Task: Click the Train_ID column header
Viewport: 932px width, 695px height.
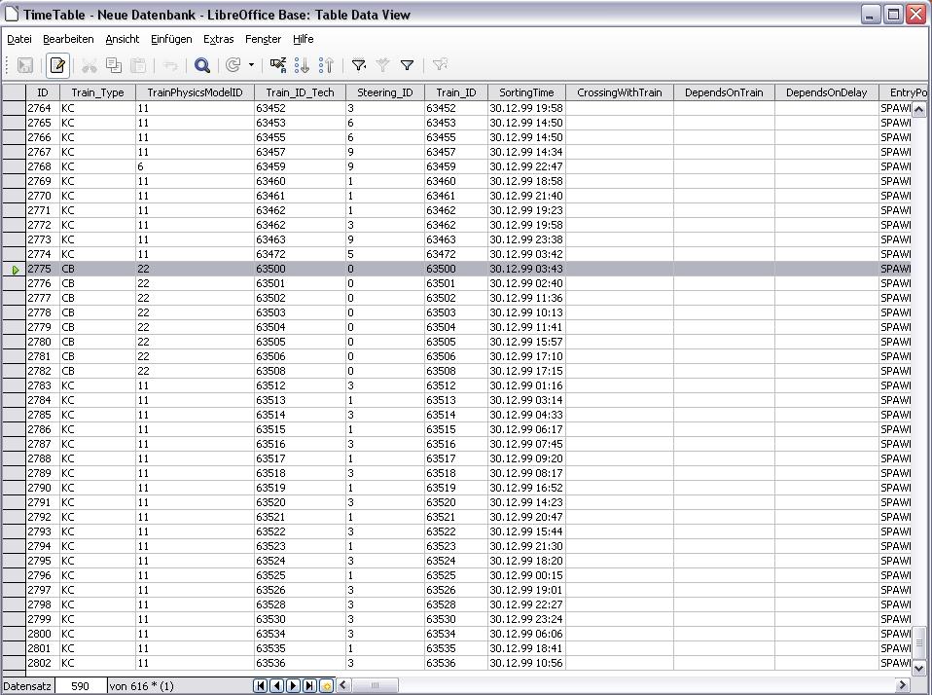Action: [456, 92]
